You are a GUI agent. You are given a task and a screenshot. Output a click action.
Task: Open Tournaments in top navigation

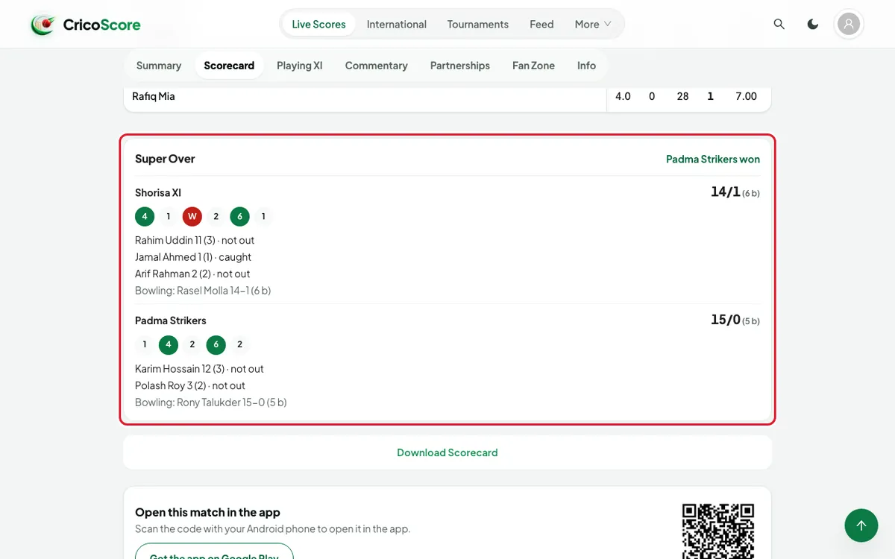[478, 25]
